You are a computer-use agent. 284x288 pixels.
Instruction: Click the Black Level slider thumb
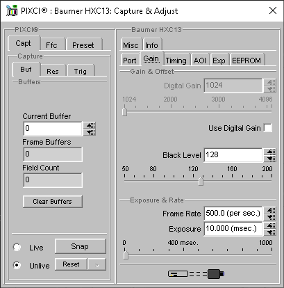click(201, 181)
